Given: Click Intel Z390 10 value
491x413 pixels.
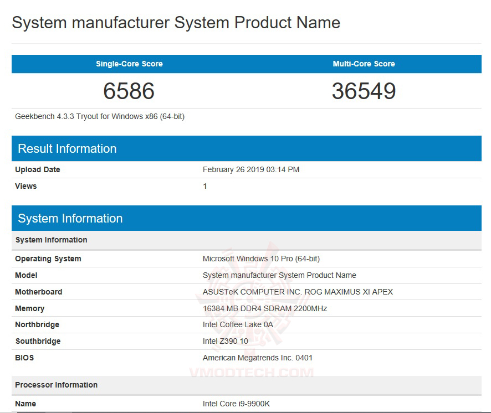Looking at the screenshot, I should point(225,342).
